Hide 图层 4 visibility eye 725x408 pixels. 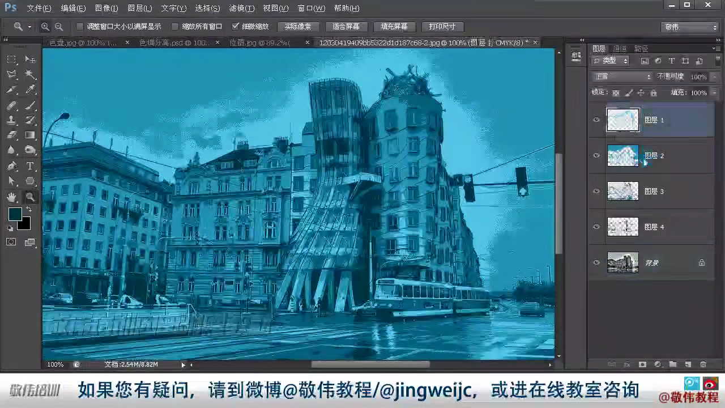point(596,227)
